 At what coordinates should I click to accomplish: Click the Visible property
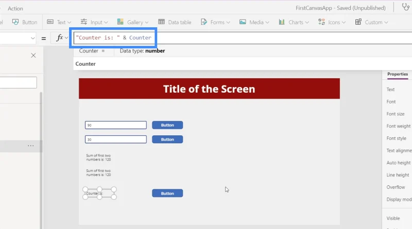(x=393, y=218)
